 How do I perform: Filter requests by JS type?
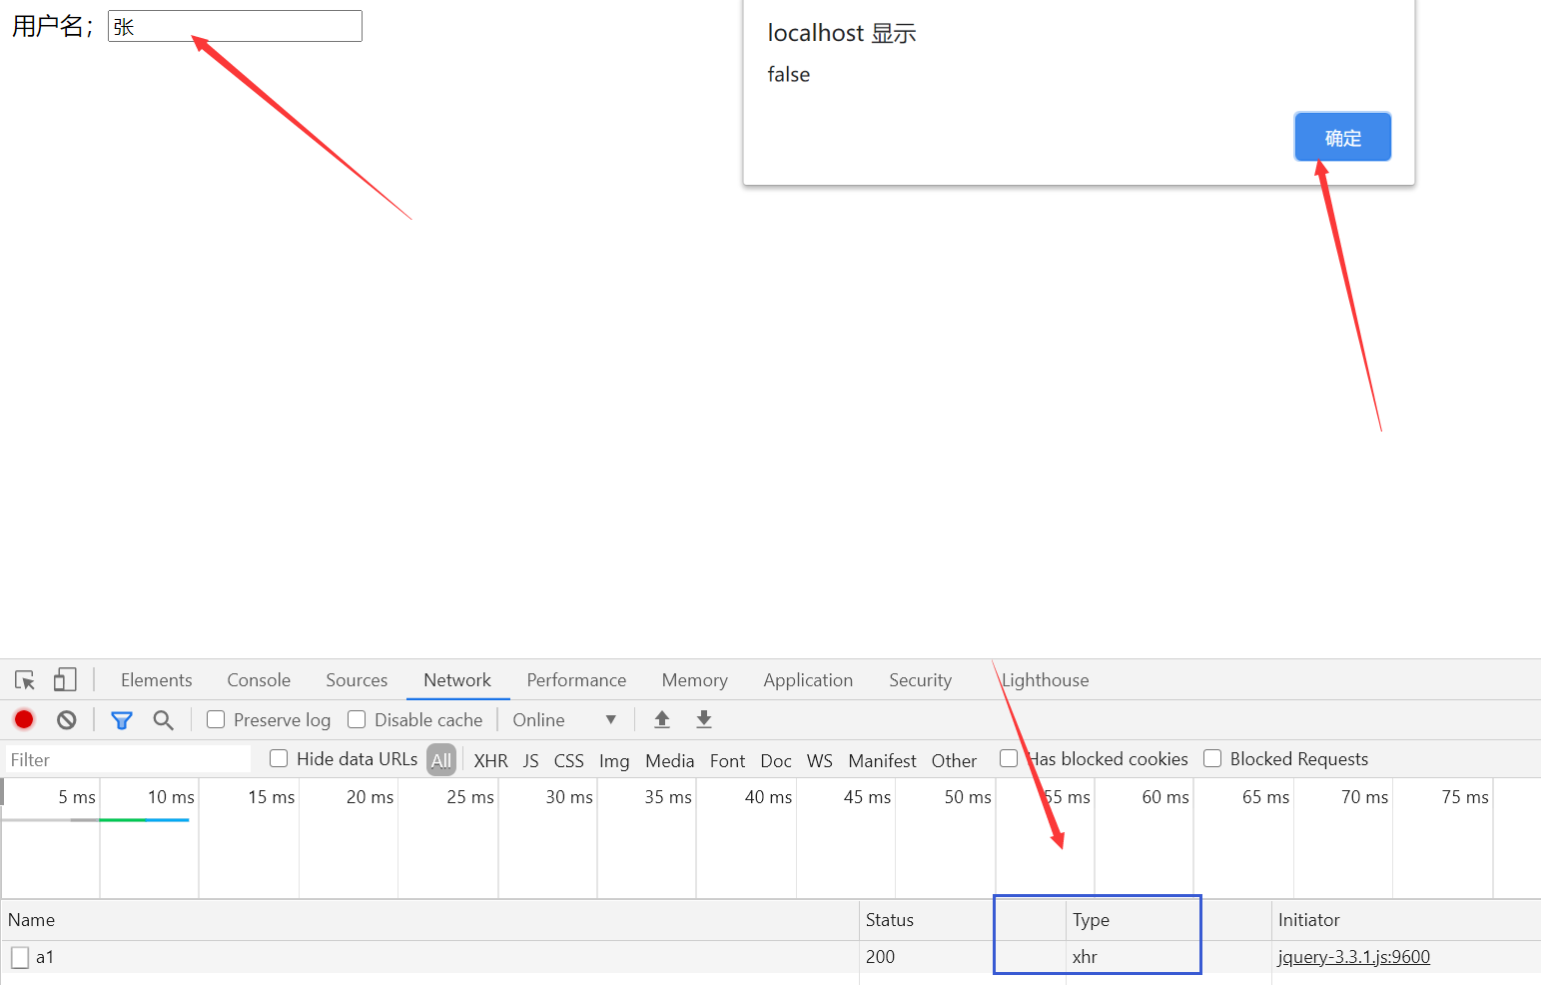click(x=530, y=761)
